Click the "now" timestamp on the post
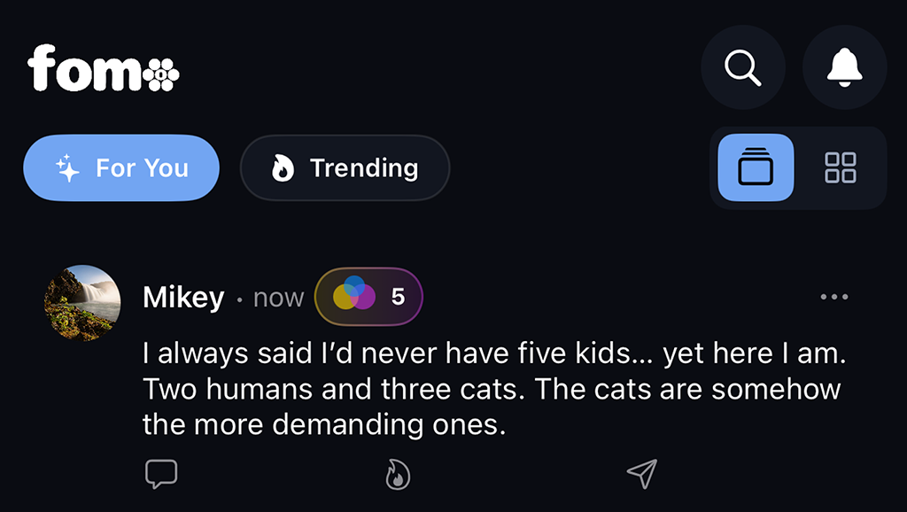 pos(278,299)
